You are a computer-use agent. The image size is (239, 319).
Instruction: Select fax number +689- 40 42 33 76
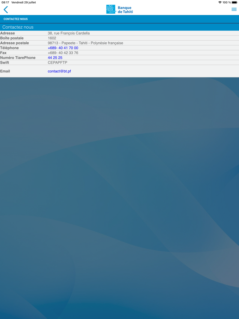[x=63, y=53]
